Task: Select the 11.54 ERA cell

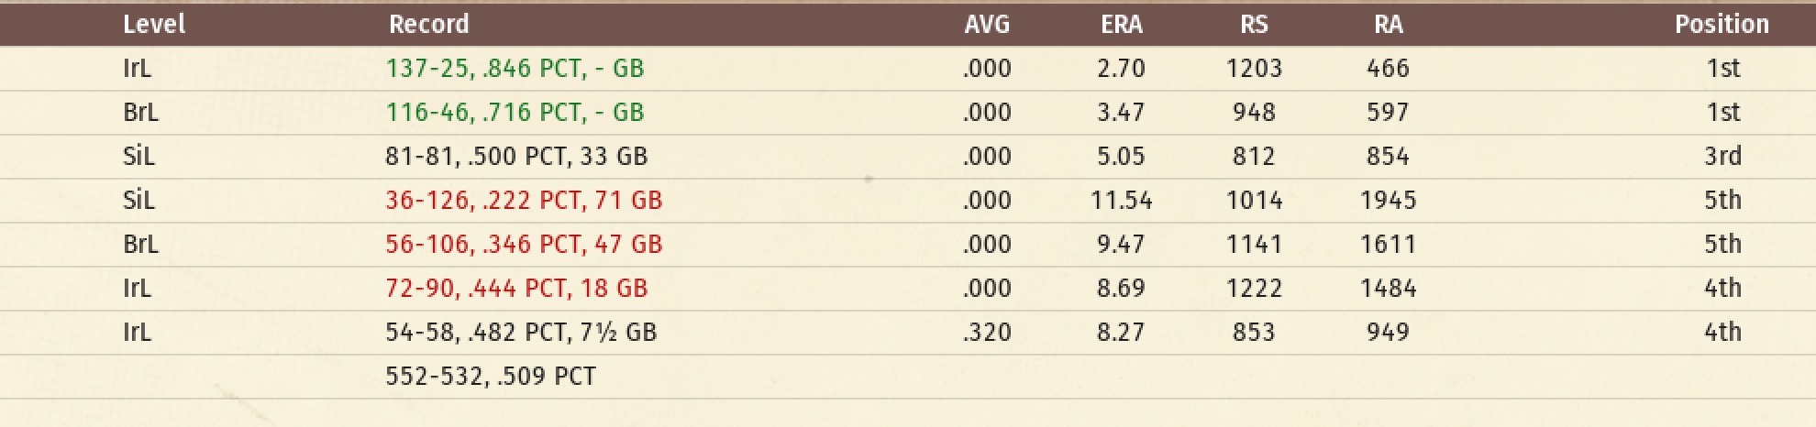Action: [1121, 200]
